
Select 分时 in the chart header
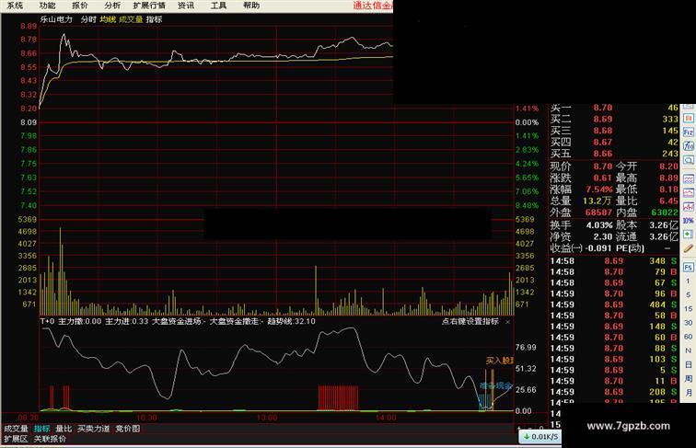click(x=88, y=19)
